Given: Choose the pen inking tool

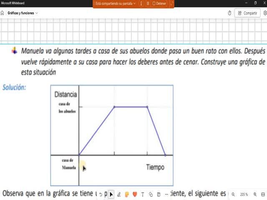Looking at the screenshot, I should click(119, 194).
